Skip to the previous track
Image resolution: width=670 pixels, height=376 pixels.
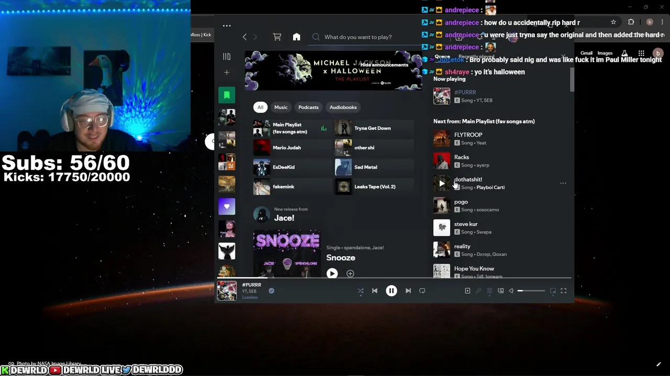375,291
